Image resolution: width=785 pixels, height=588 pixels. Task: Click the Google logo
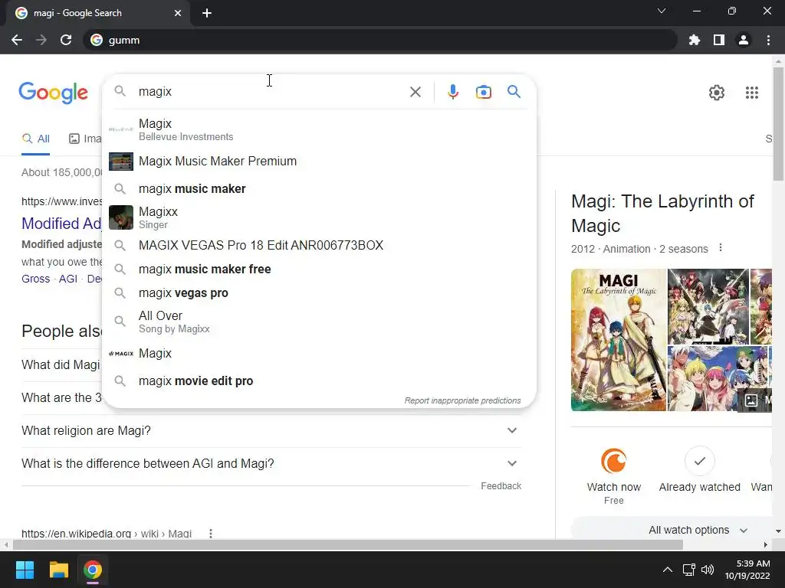click(53, 93)
